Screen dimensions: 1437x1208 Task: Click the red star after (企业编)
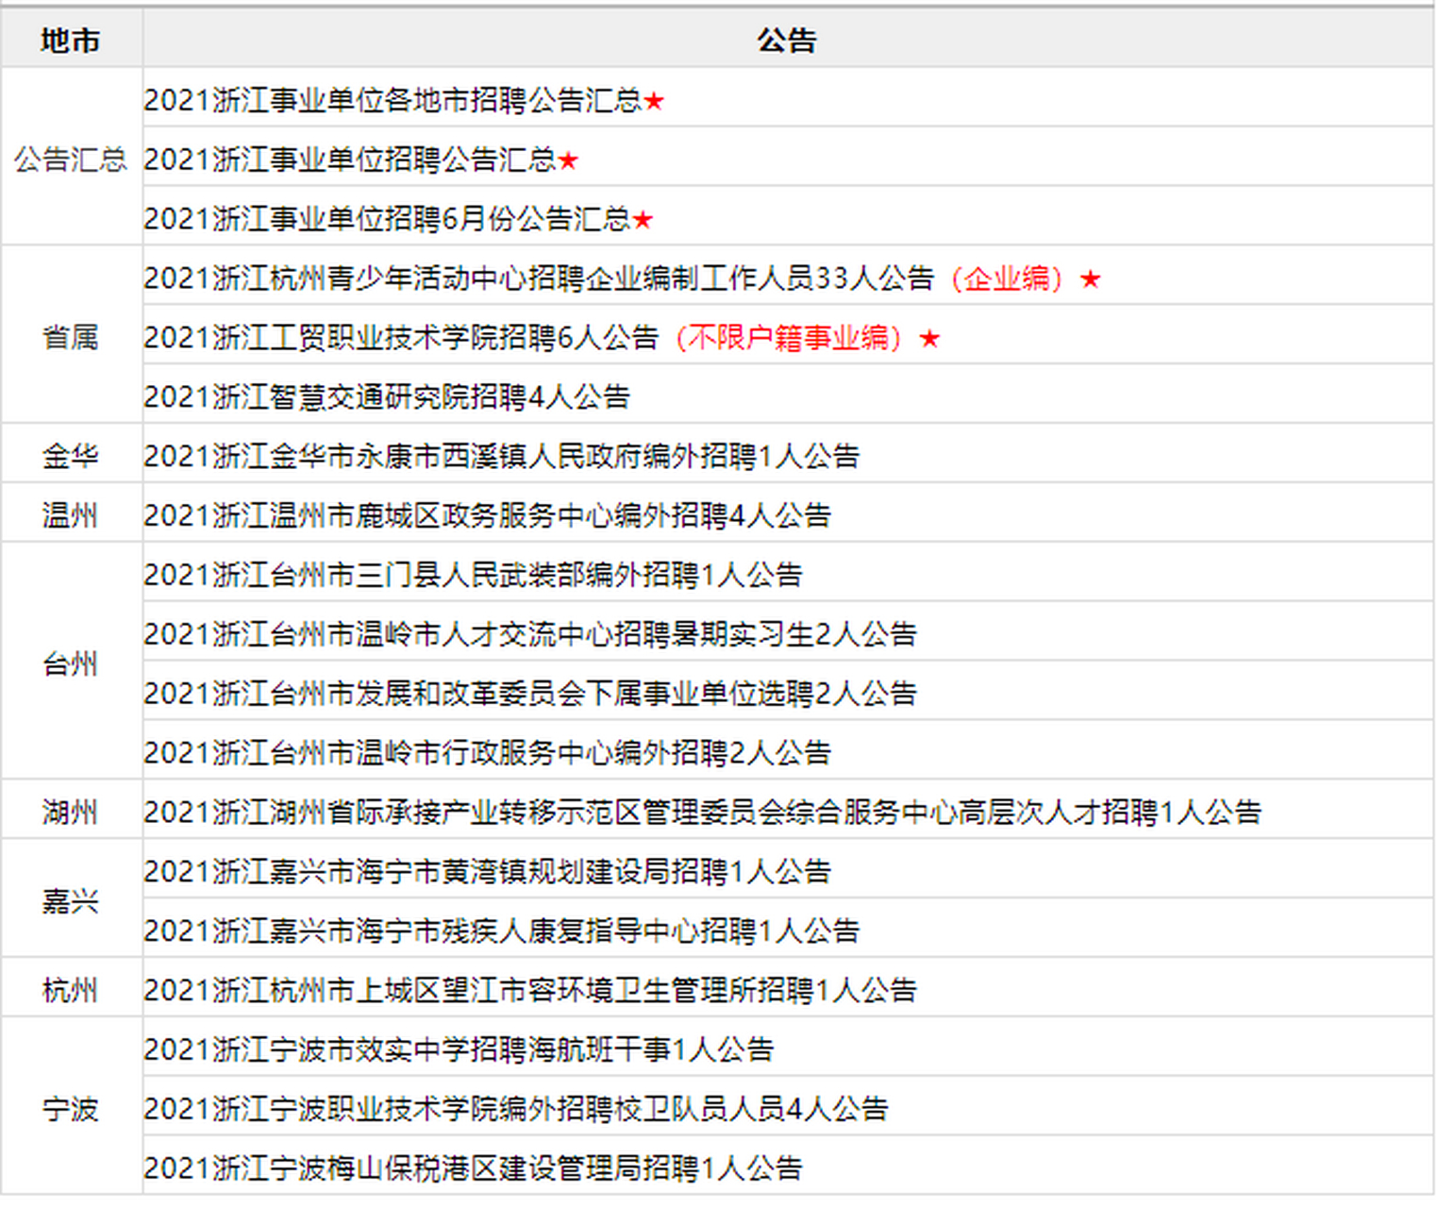pyautogui.click(x=1091, y=279)
